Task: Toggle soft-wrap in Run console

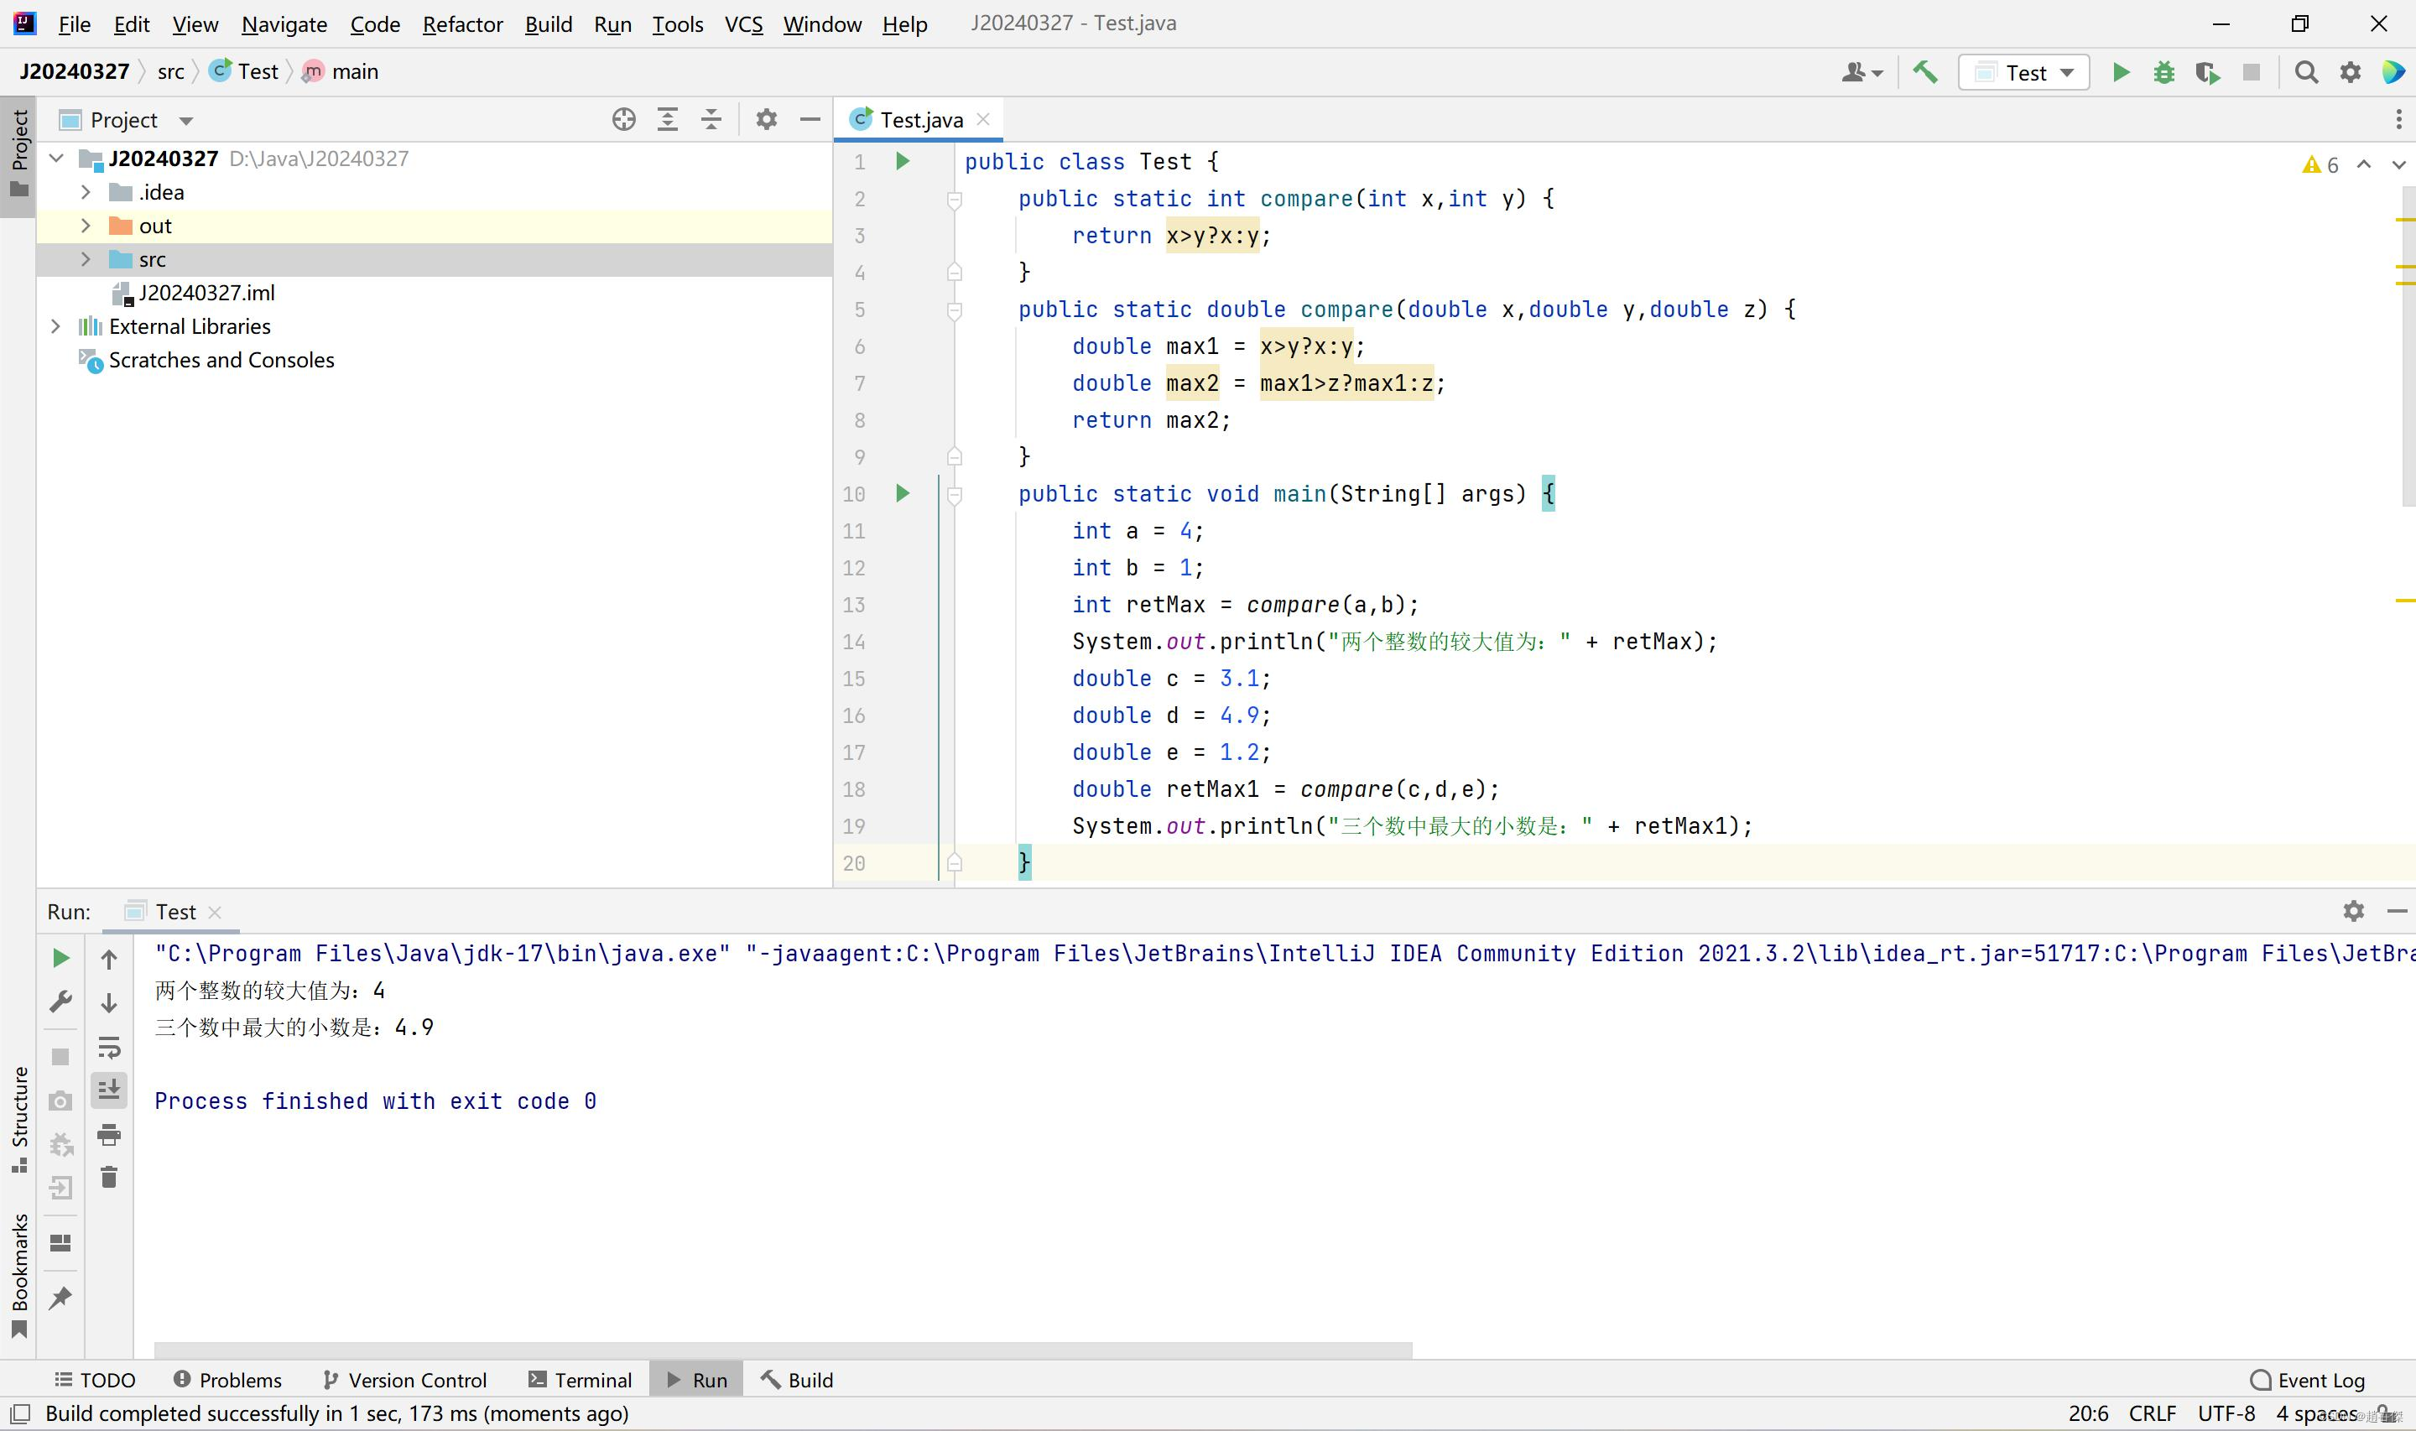Action: tap(109, 1047)
